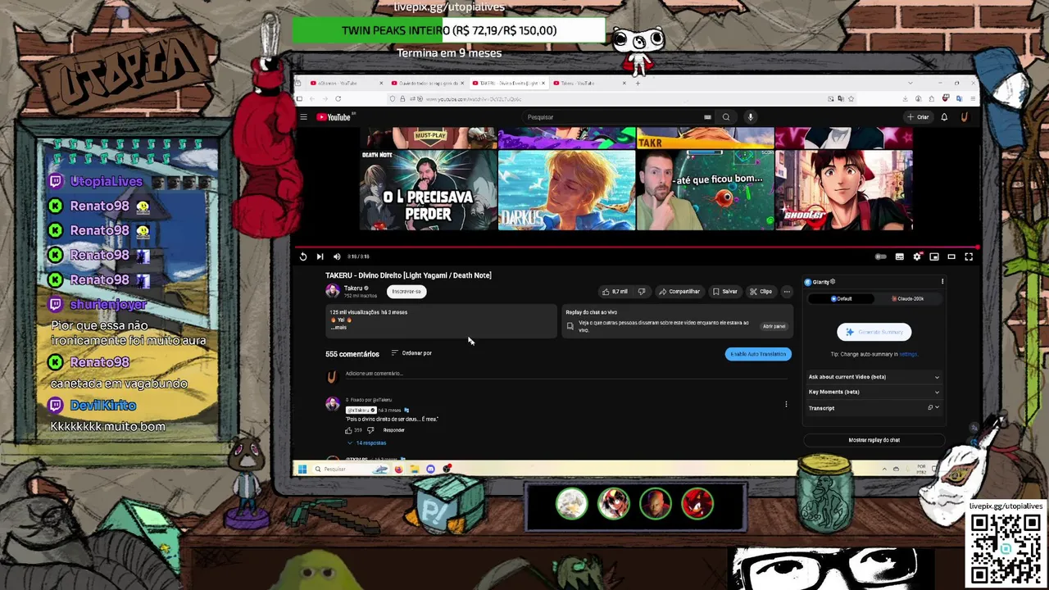Switch to the Takeru - YouTube browser tab

pyautogui.click(x=588, y=83)
